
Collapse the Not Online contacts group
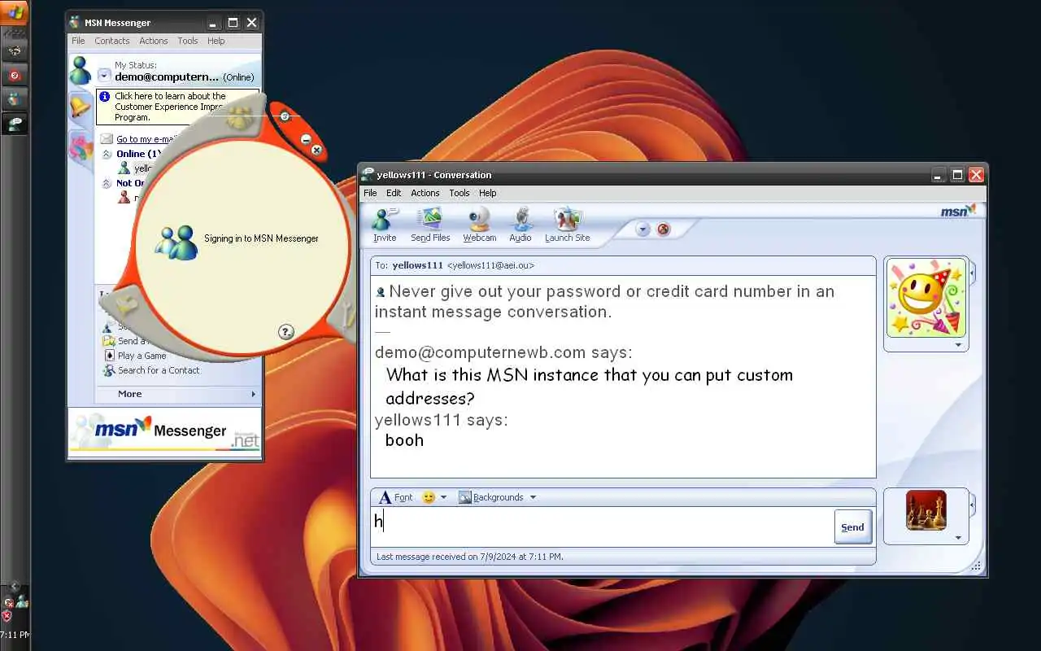click(107, 184)
